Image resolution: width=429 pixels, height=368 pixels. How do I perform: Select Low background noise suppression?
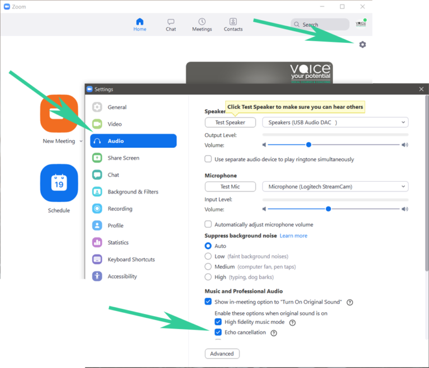pos(208,256)
